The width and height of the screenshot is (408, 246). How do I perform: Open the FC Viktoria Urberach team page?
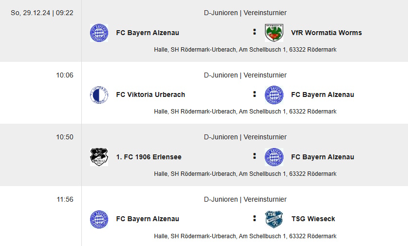(x=150, y=95)
